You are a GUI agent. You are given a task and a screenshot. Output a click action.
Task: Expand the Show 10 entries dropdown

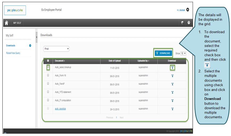[183, 53]
